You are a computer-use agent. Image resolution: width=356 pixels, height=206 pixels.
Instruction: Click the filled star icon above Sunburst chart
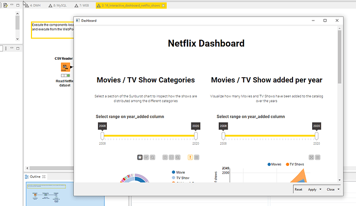(x=140, y=157)
